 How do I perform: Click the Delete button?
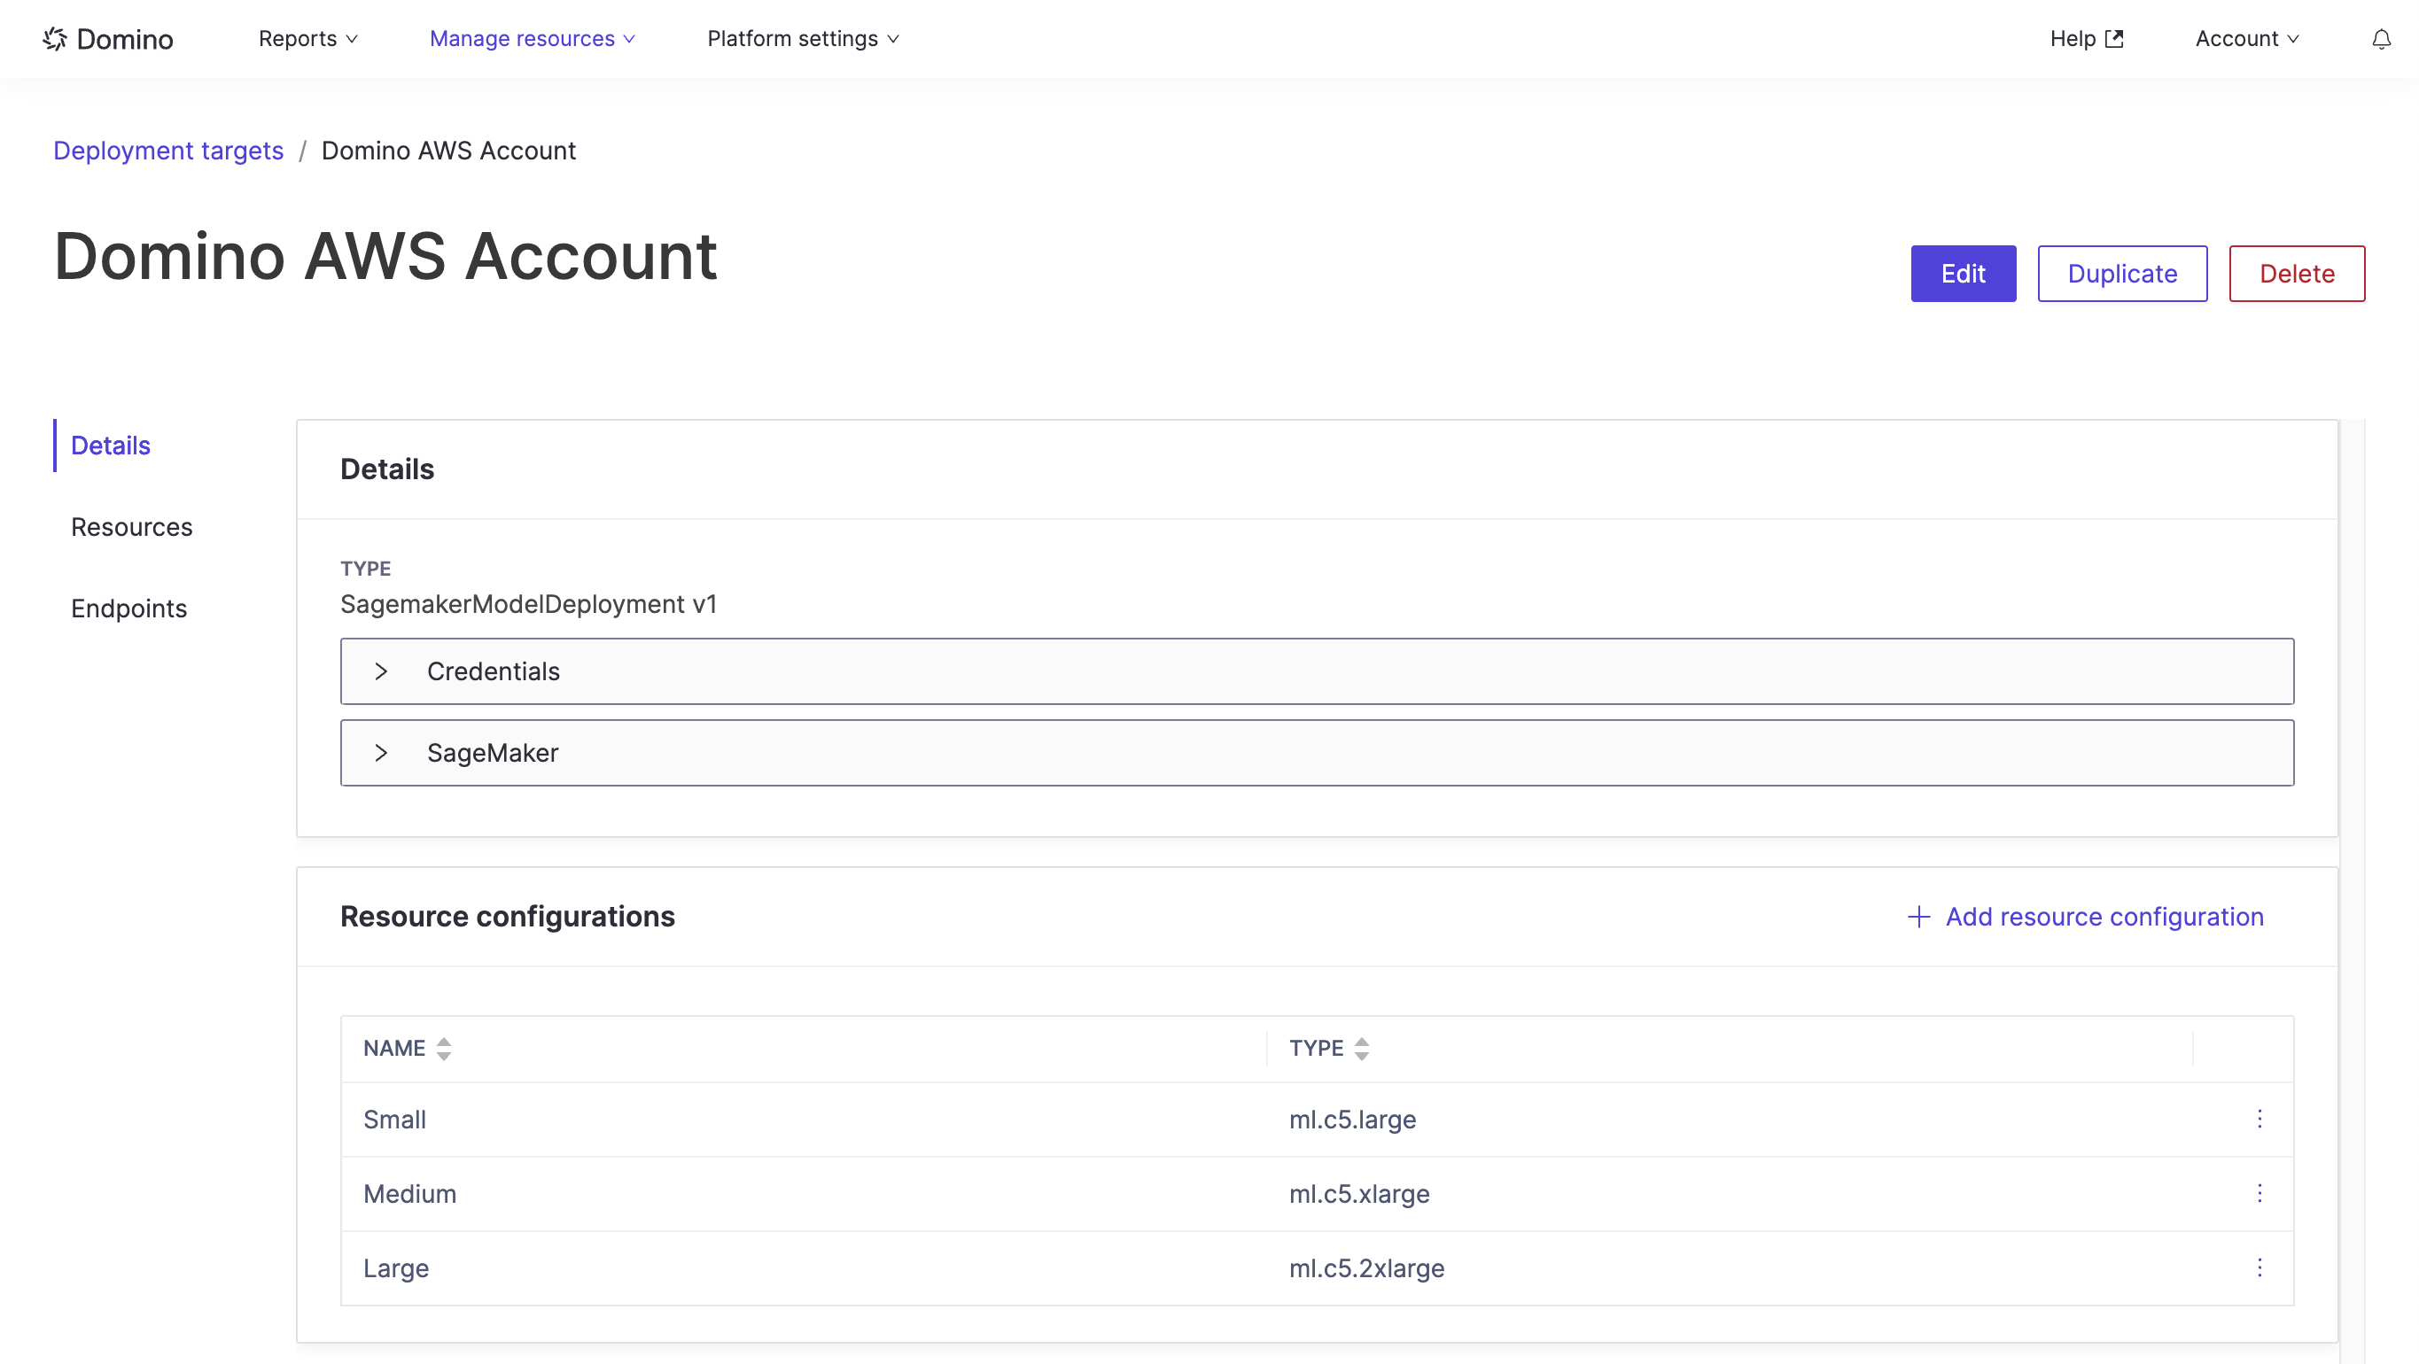coord(2296,273)
